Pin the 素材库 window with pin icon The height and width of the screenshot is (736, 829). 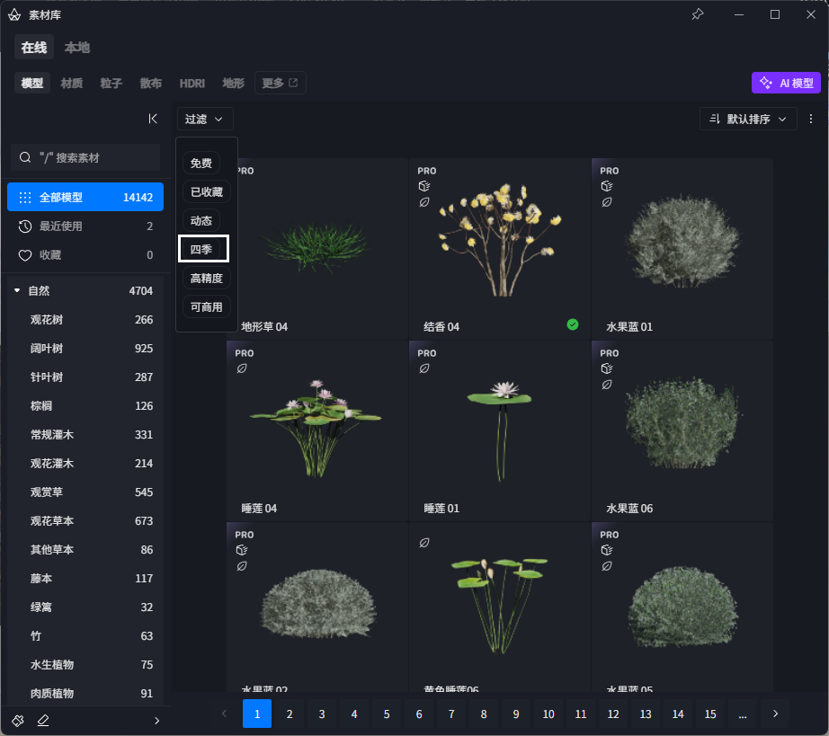click(698, 14)
